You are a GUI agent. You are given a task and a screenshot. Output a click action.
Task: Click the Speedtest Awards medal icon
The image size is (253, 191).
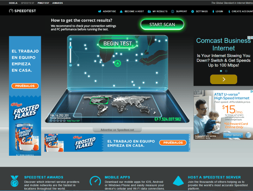[15, 181]
